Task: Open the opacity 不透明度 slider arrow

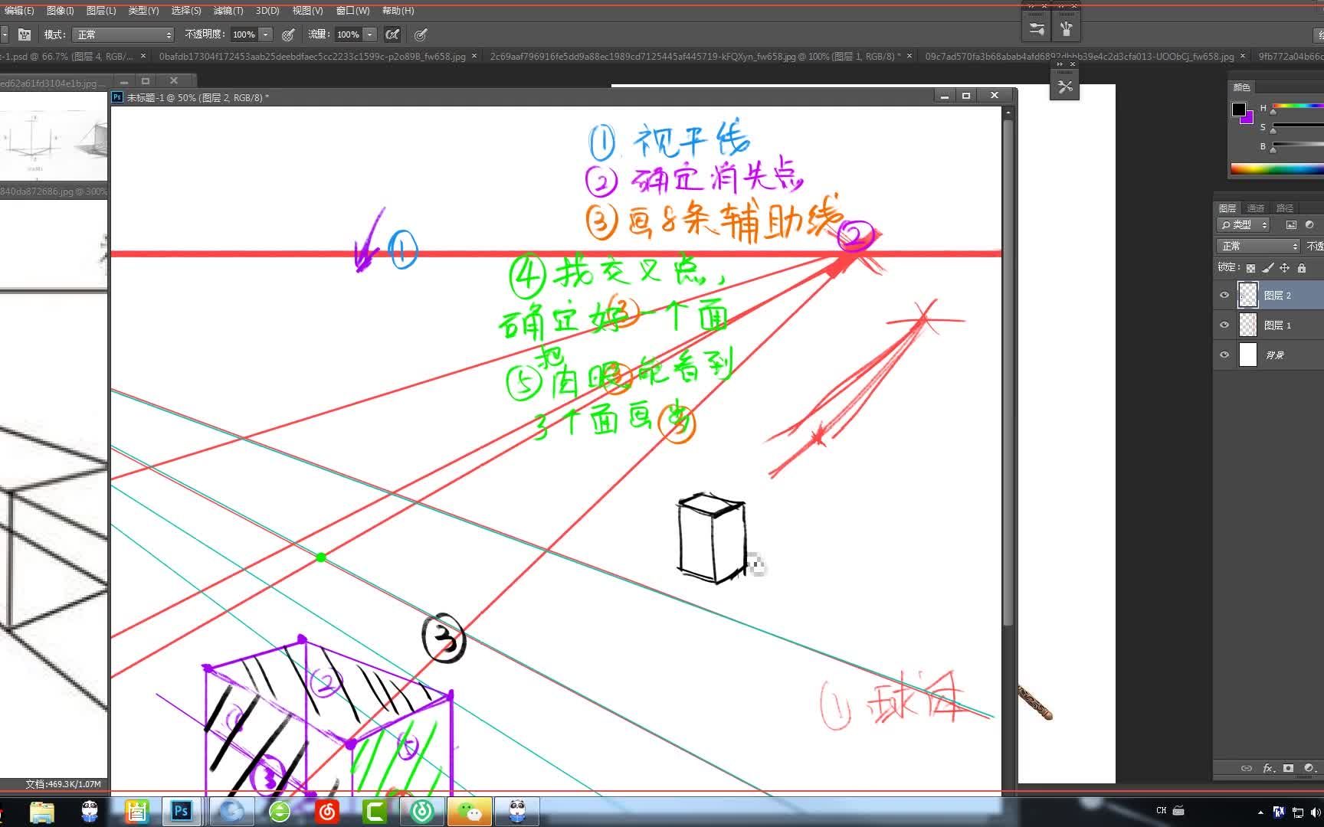Action: 266,34
